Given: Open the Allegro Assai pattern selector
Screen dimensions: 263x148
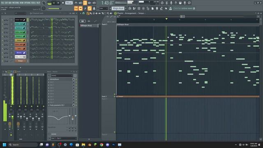Looking at the screenshot, I should pyautogui.click(x=118, y=8).
